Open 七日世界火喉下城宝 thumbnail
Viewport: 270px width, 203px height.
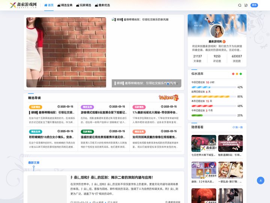point(204,144)
